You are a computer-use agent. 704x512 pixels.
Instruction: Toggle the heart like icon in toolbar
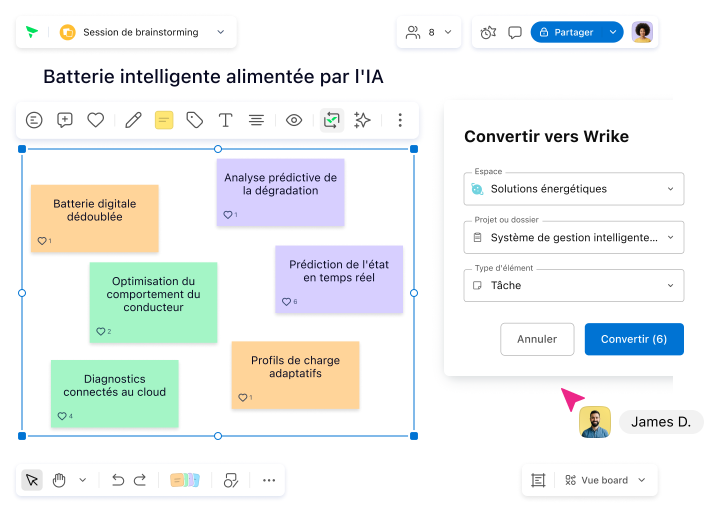tap(95, 120)
